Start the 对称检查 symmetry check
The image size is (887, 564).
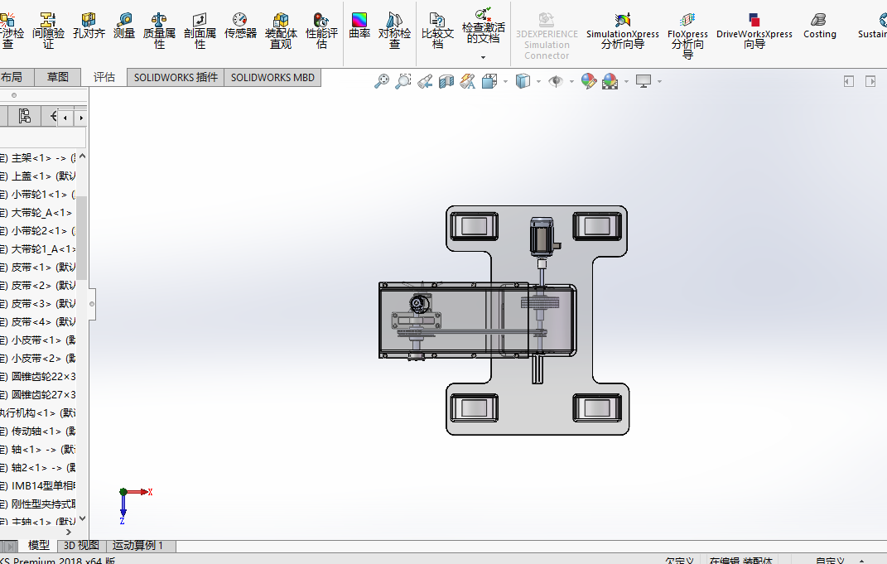[394, 31]
